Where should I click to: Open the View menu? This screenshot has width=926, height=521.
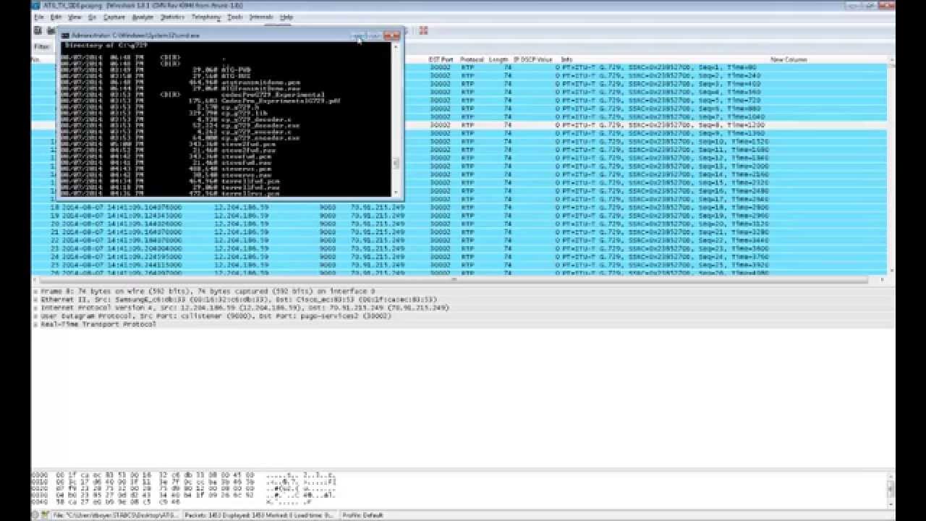(x=75, y=17)
